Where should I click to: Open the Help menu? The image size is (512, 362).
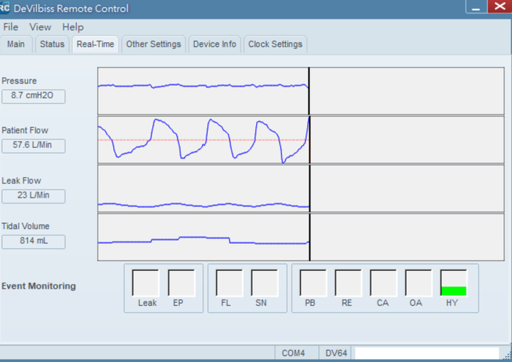[73, 27]
